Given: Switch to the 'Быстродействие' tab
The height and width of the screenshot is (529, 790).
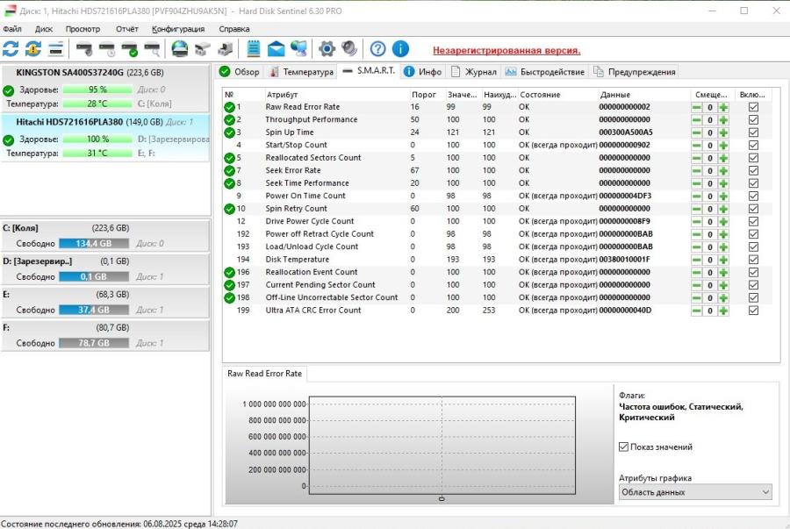Looking at the screenshot, I should tap(545, 72).
